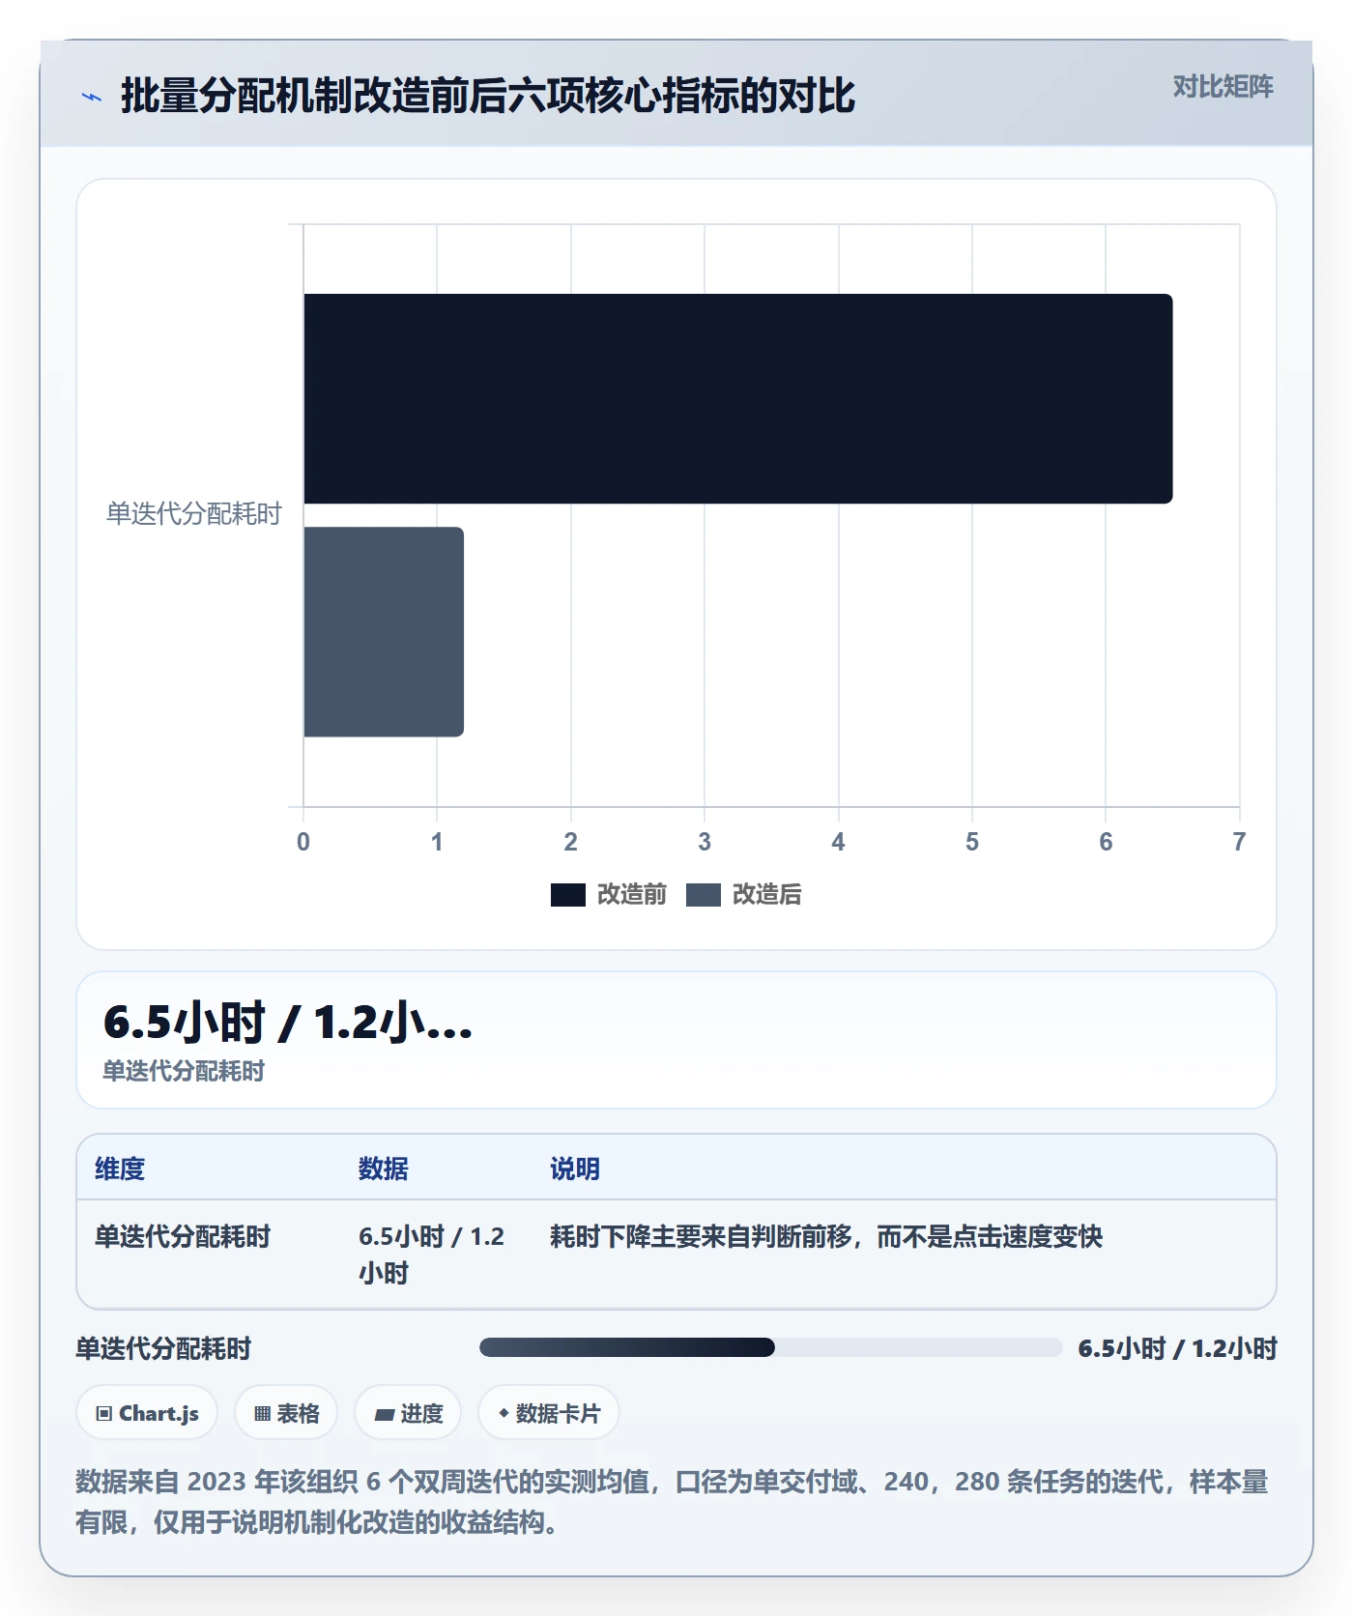
Task: Click the x-axis tick label 0
Action: tap(303, 842)
